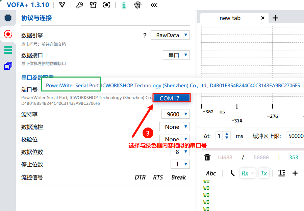Click the -276 axis label
Image resolution: width=304 pixels, height=211 pixels.
(x=272, y=116)
